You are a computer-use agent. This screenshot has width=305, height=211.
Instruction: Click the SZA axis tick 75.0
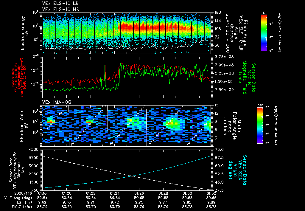219,150
